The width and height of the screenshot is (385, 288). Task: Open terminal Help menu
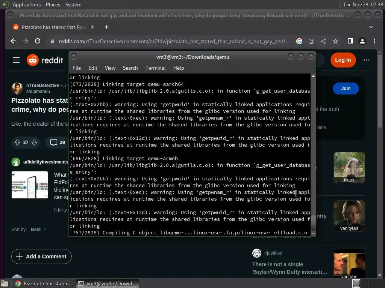179,68
